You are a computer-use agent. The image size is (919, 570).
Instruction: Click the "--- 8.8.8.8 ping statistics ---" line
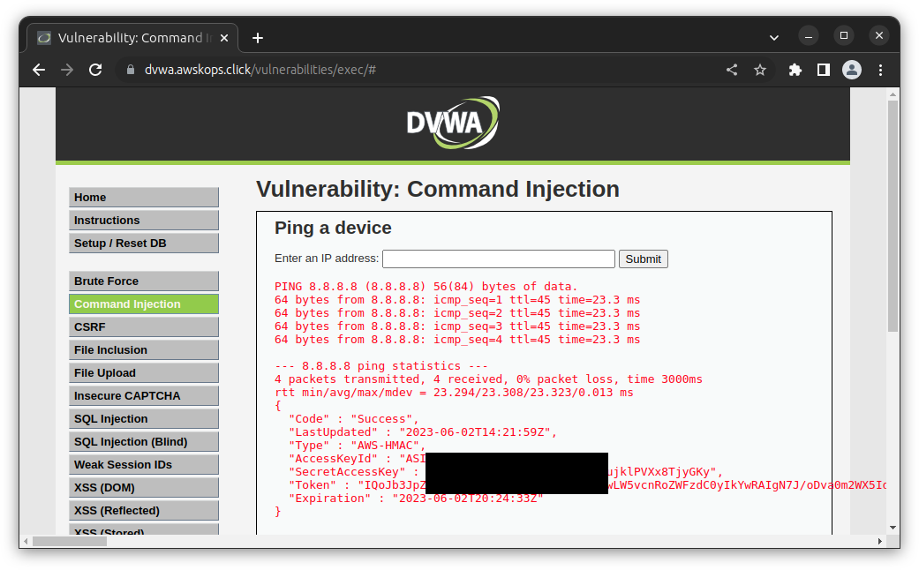(381, 366)
